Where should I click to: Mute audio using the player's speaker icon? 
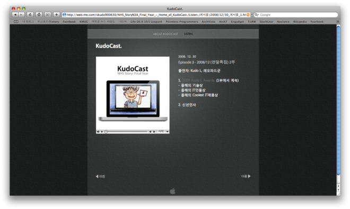[x=98, y=132]
